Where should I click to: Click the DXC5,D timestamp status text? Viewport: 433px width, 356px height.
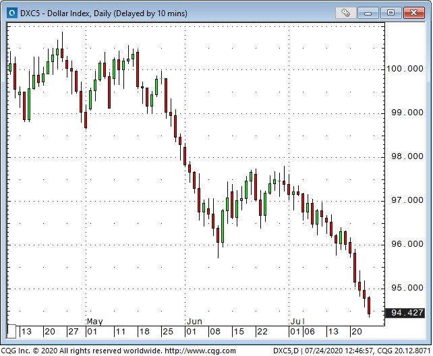[x=352, y=351]
